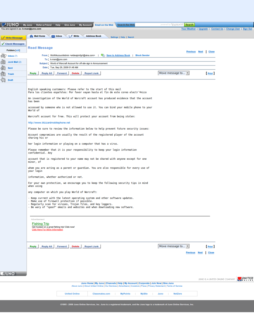The height and width of the screenshot is (316, 254).
Task: Open the Address Book tab
Action: 93,36
